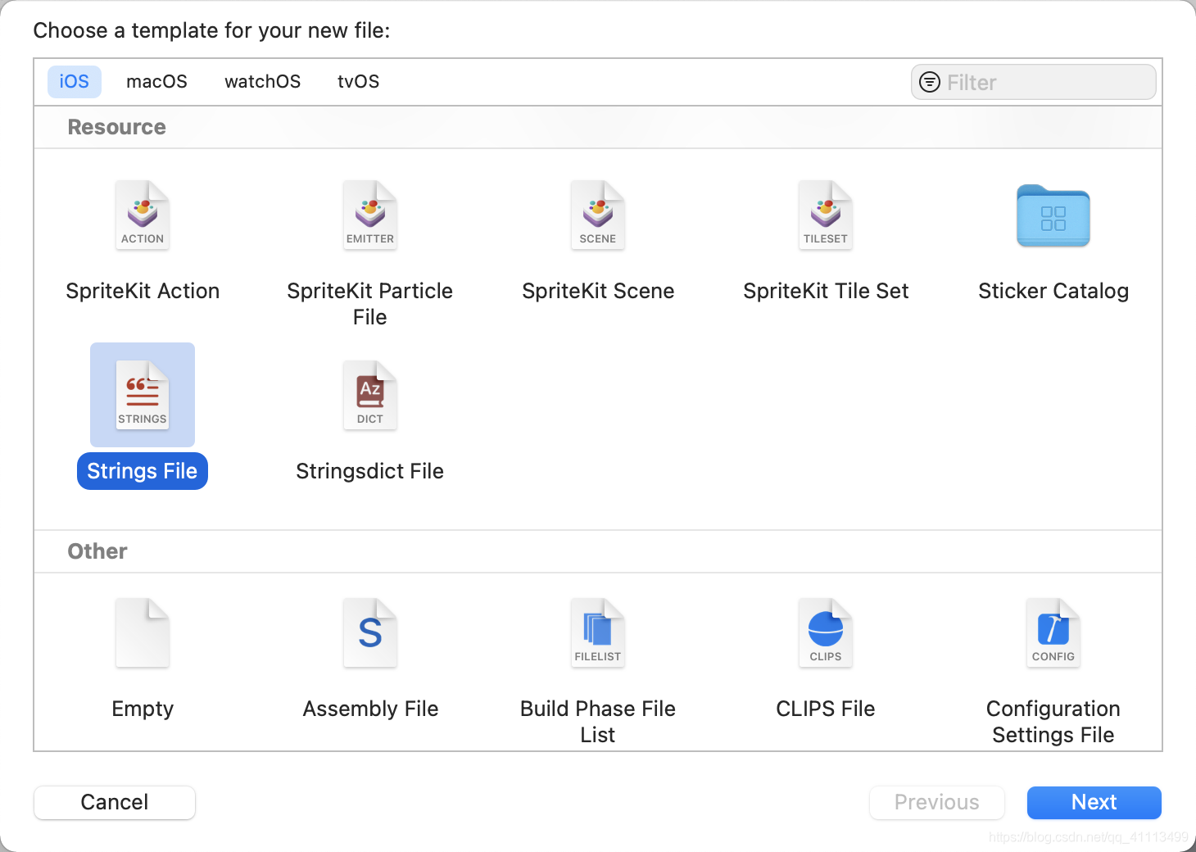The width and height of the screenshot is (1196, 852).
Task: Click the 'CLIPS File' label
Action: point(826,709)
